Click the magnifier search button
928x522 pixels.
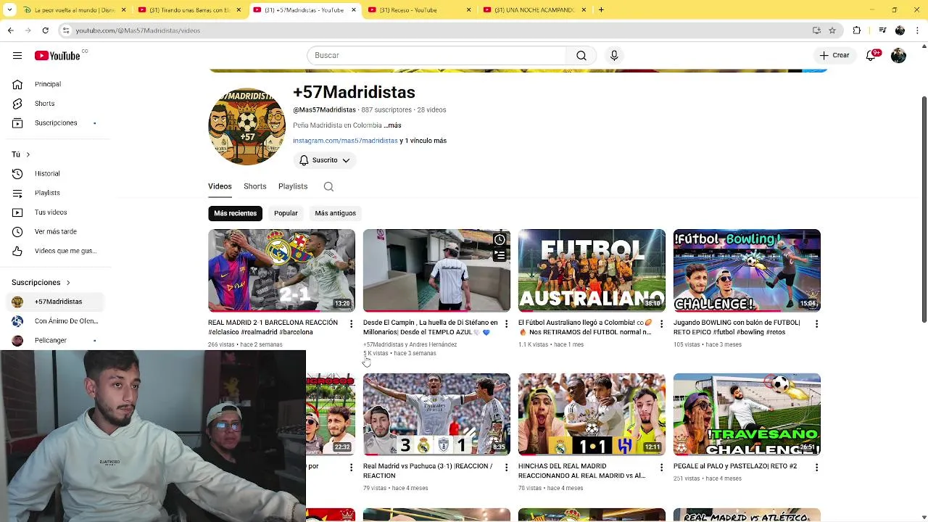point(581,55)
